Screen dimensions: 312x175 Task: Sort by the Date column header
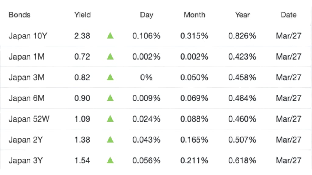[x=289, y=15]
